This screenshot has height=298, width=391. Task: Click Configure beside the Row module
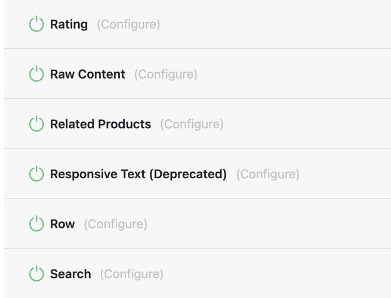[115, 224]
